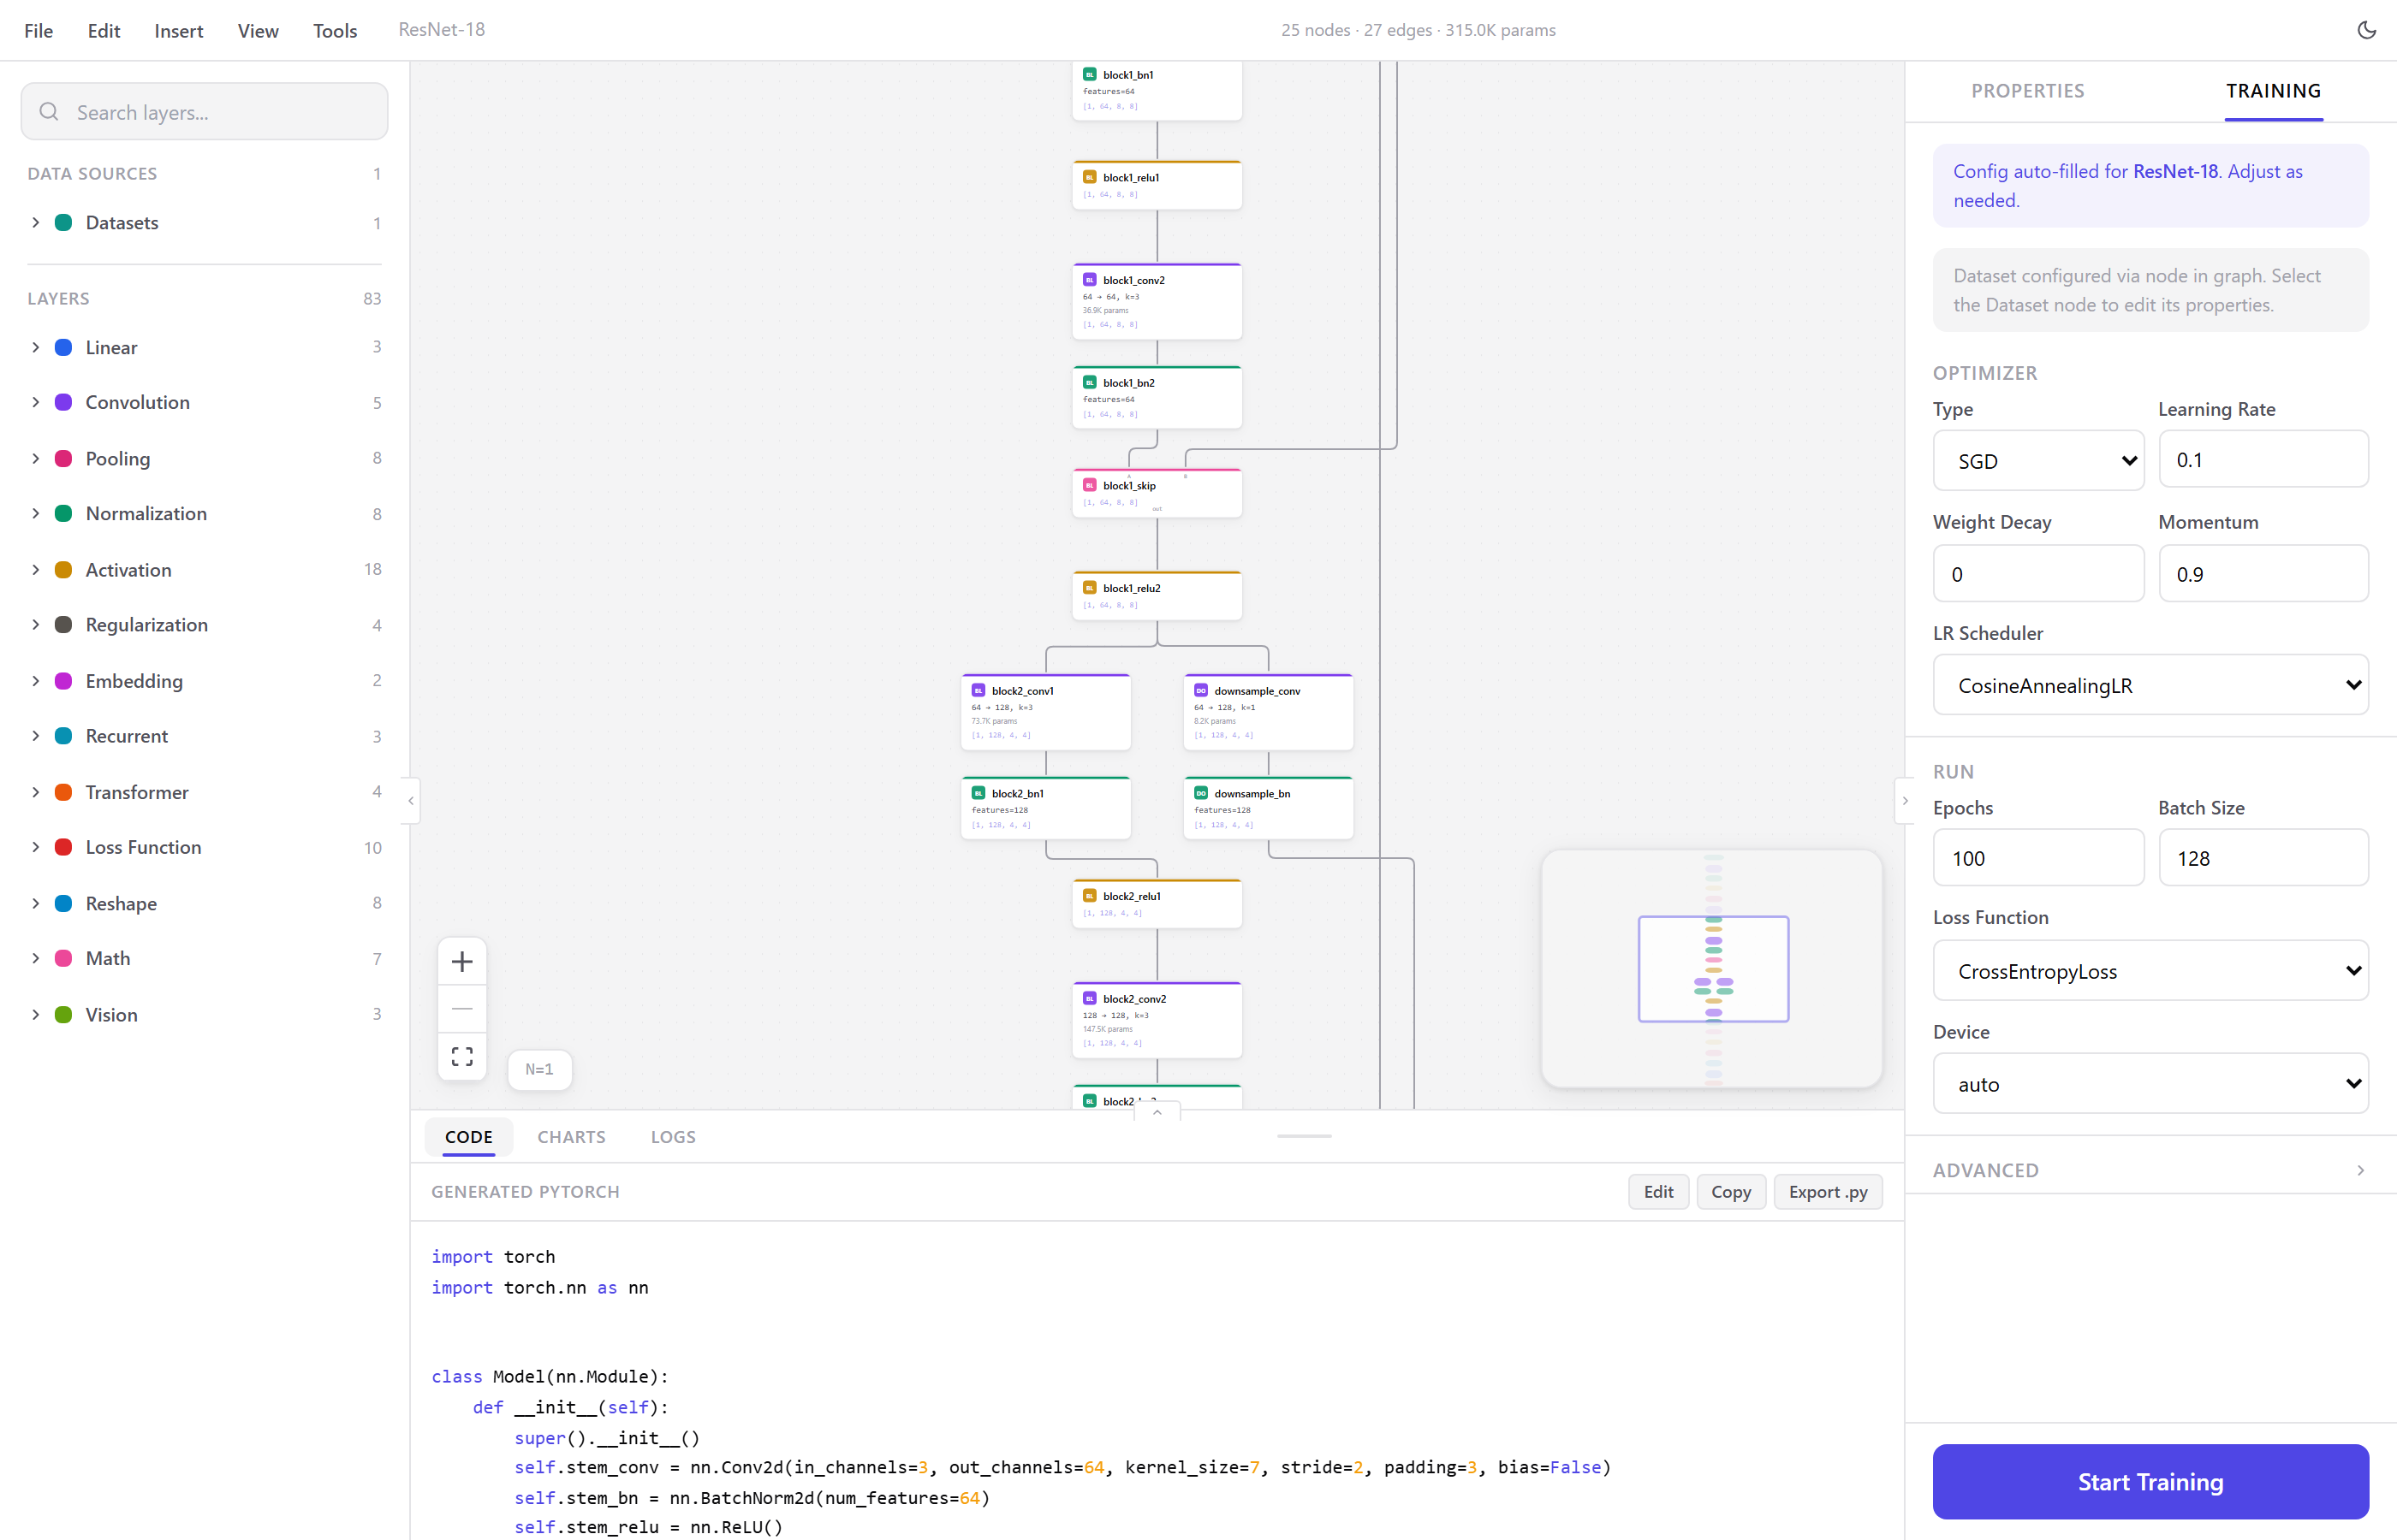
Task: Export the generated code as .py
Action: pos(1827,1191)
